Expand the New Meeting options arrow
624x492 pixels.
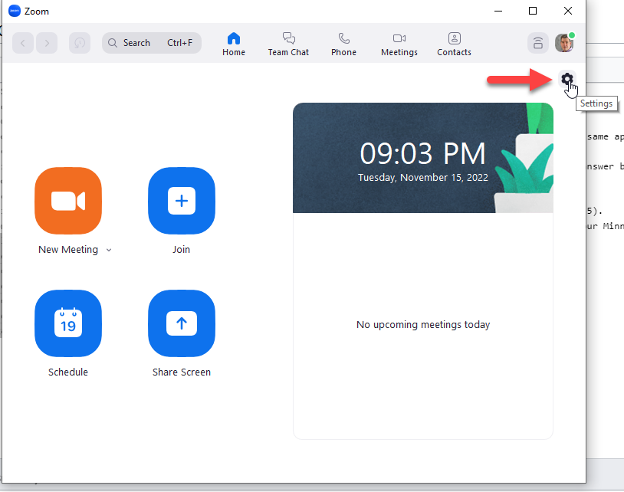[109, 250]
